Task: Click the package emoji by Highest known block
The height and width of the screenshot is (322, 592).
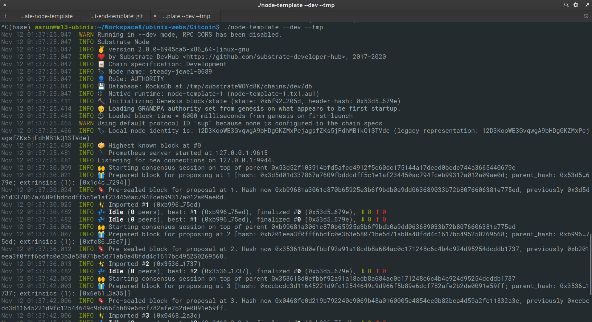Action: (x=101, y=145)
